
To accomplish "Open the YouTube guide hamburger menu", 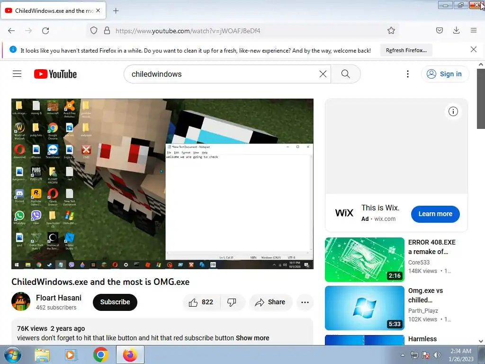I will (17, 73).
